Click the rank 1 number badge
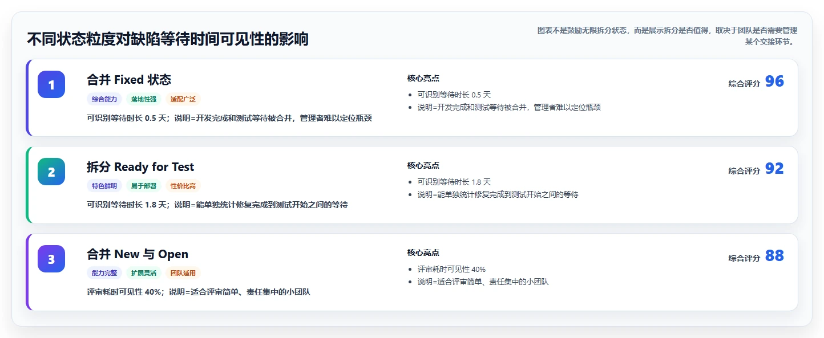This screenshot has height=338, width=824. point(51,84)
